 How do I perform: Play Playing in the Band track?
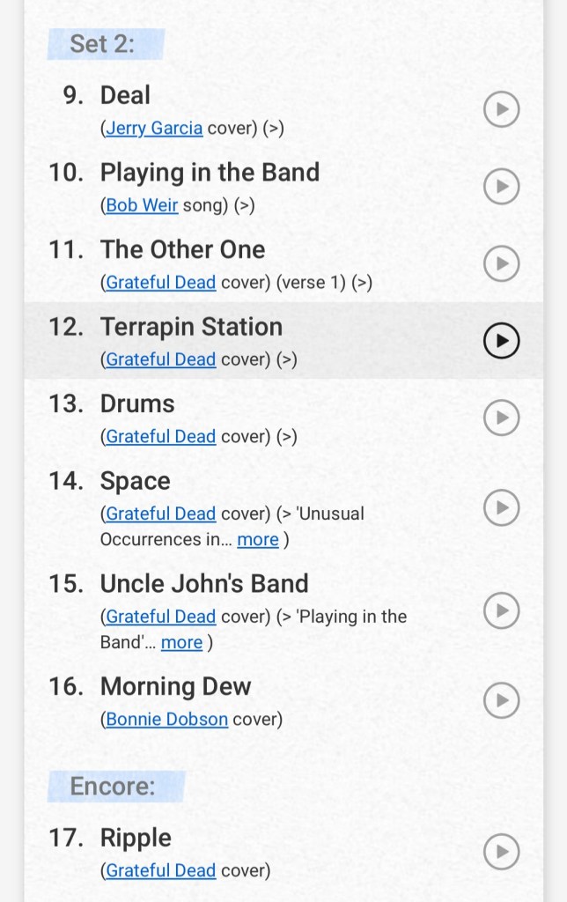click(x=502, y=187)
